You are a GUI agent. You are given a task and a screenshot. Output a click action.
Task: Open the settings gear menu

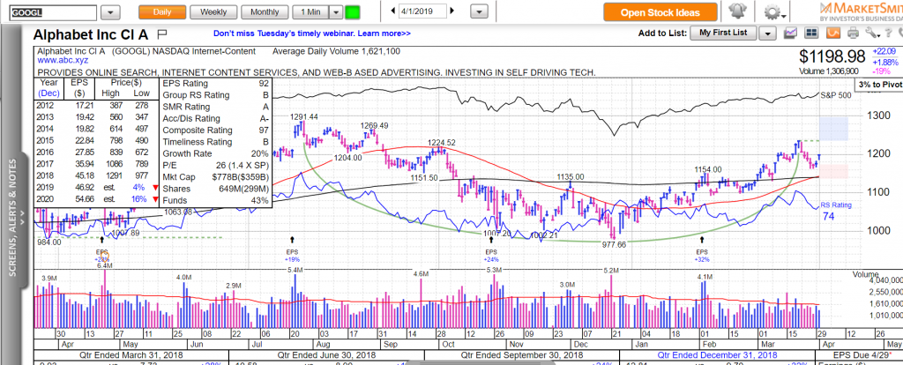coord(773,12)
